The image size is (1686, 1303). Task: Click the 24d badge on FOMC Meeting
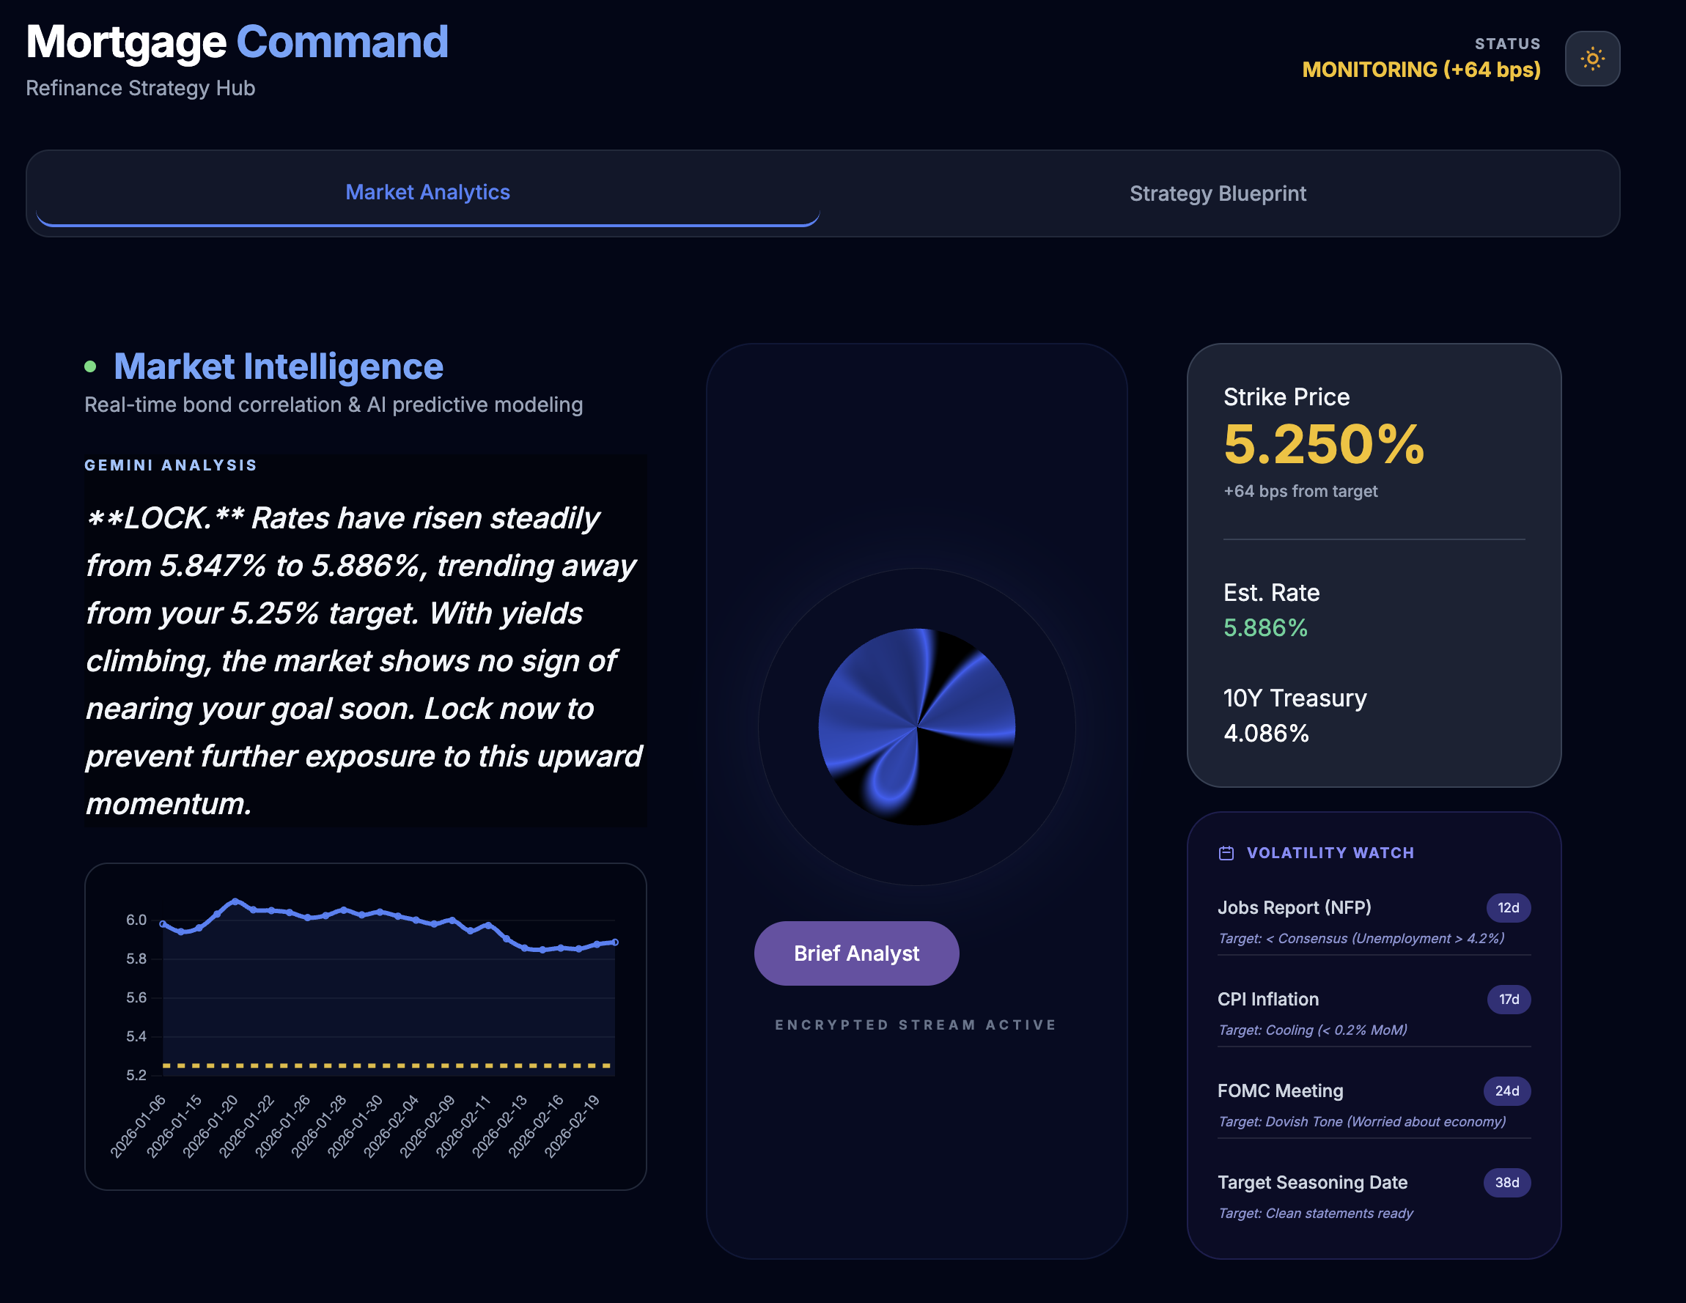coord(1506,1090)
